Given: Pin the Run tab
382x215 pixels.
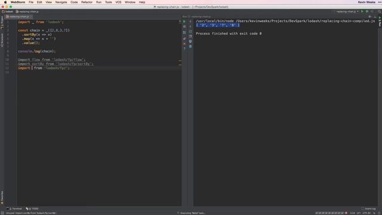Looking at the screenshot, I should (184, 39).
